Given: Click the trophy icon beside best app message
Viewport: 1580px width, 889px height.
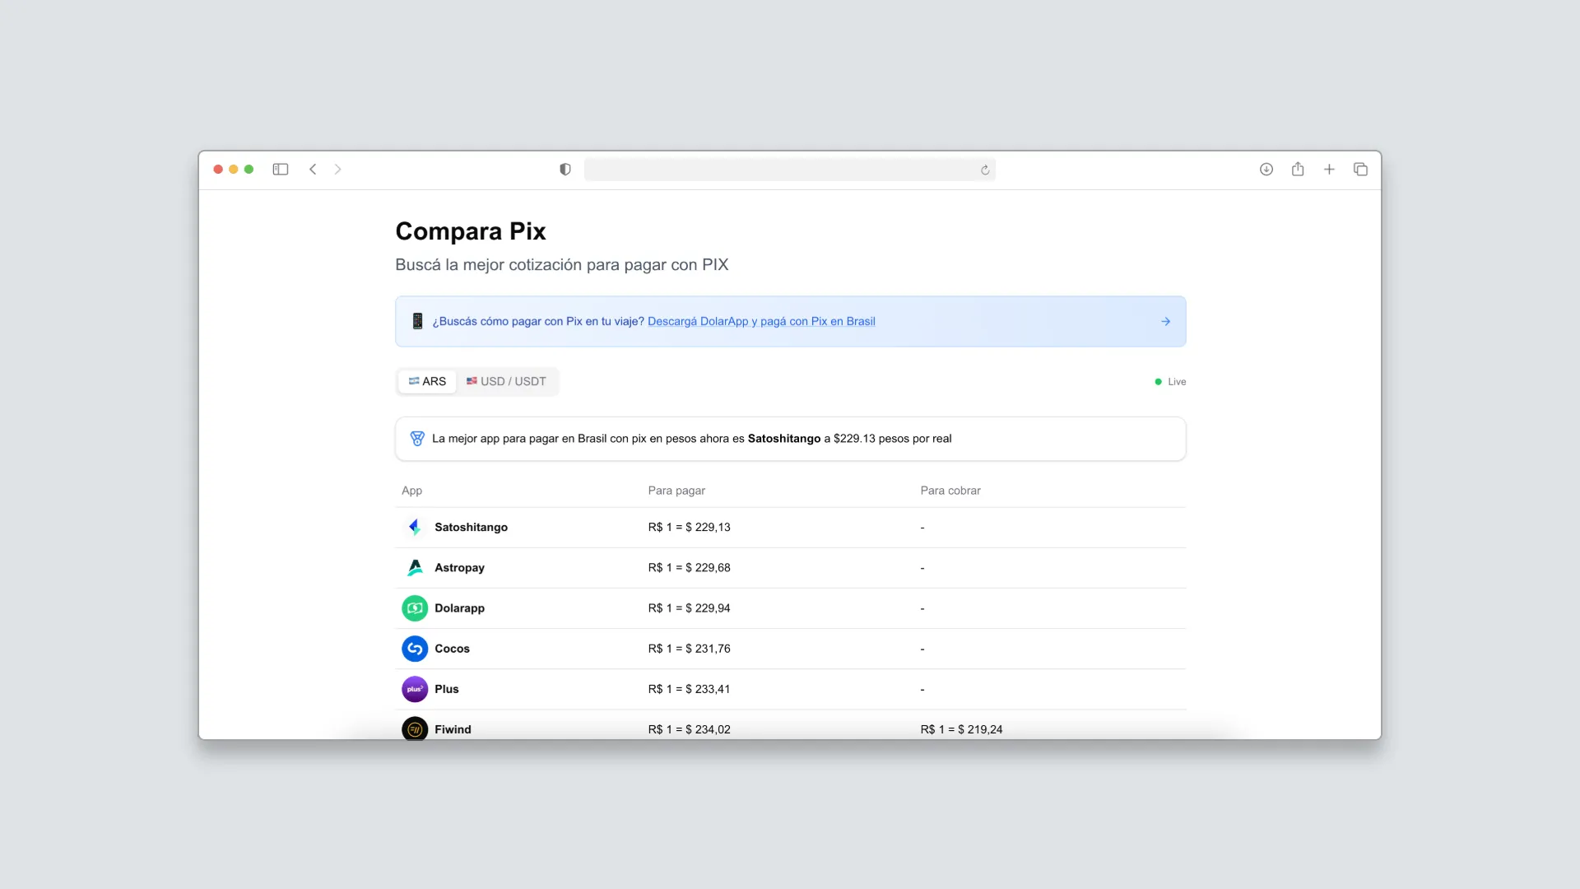Looking at the screenshot, I should (x=417, y=438).
